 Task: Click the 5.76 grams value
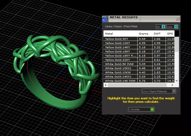coord(142,81)
